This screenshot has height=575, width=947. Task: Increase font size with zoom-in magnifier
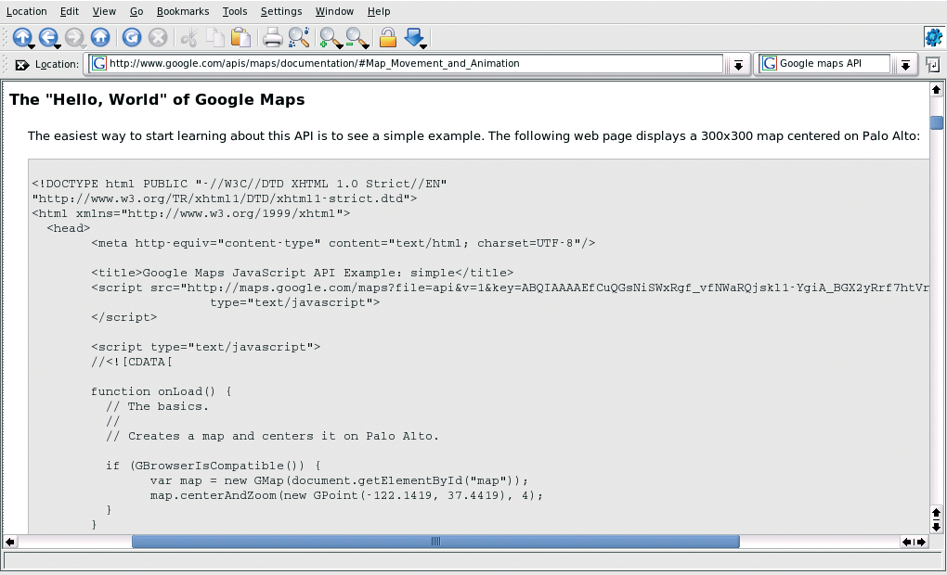click(331, 37)
